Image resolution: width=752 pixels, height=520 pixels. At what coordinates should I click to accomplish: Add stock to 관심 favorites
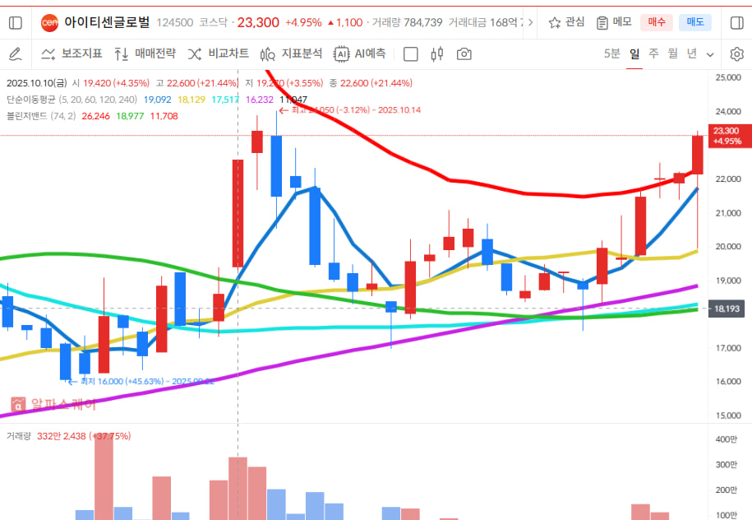[566, 22]
